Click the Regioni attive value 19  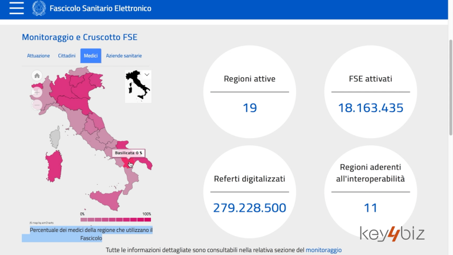tap(250, 108)
